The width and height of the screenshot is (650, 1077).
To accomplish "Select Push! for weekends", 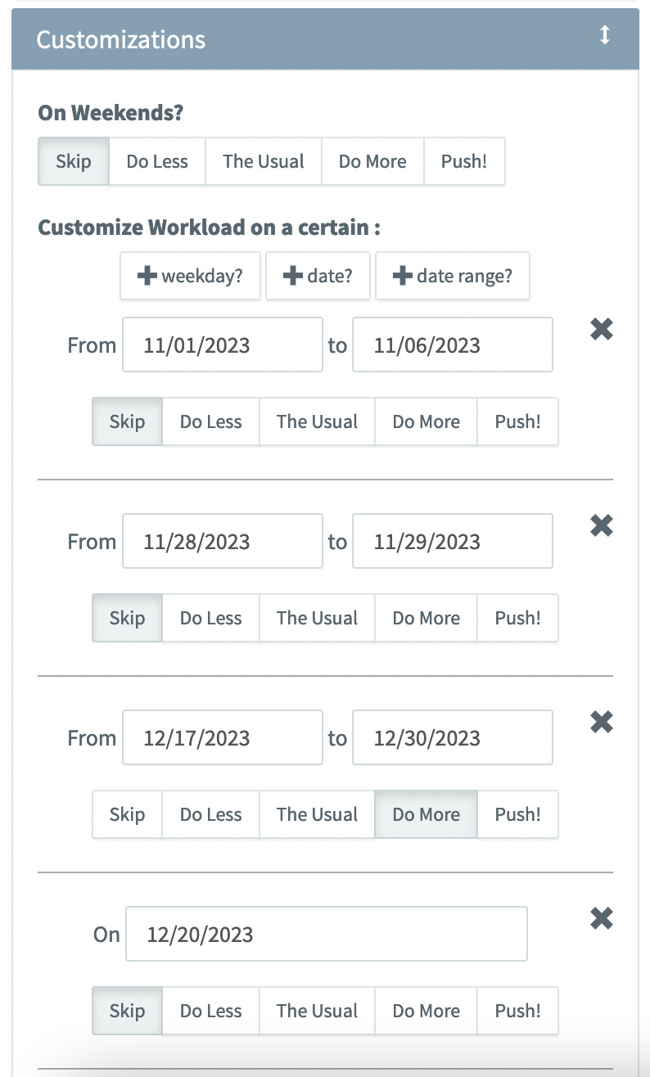I will click(x=464, y=161).
